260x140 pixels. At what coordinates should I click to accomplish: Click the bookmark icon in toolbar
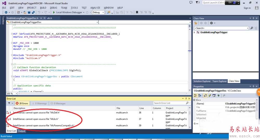(x=137, y=12)
